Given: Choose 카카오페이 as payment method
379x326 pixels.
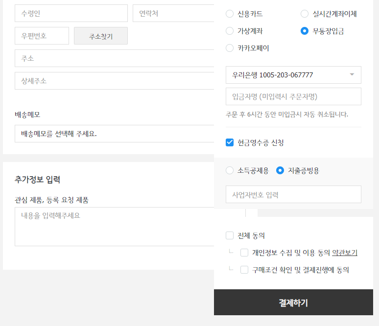Looking at the screenshot, I should (x=230, y=48).
